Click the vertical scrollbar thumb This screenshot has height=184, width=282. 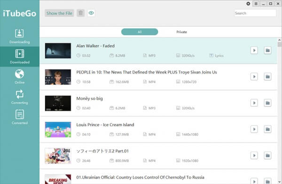tap(279, 44)
